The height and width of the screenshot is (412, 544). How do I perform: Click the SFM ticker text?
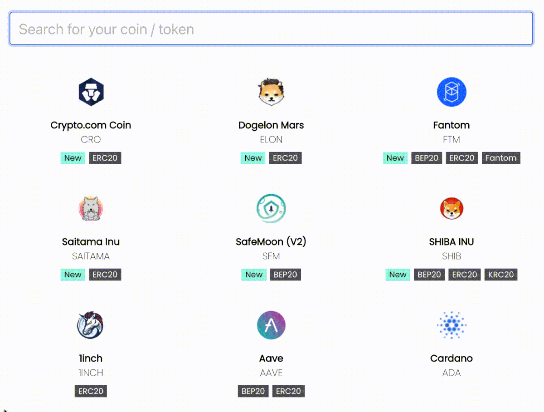[x=271, y=256]
